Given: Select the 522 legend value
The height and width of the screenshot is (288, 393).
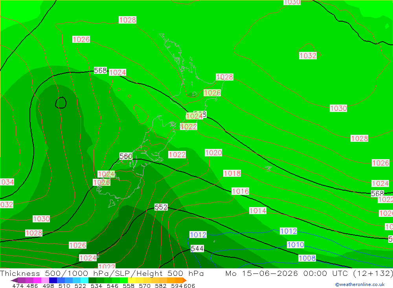Looking at the screenshot, I should [80, 286].
